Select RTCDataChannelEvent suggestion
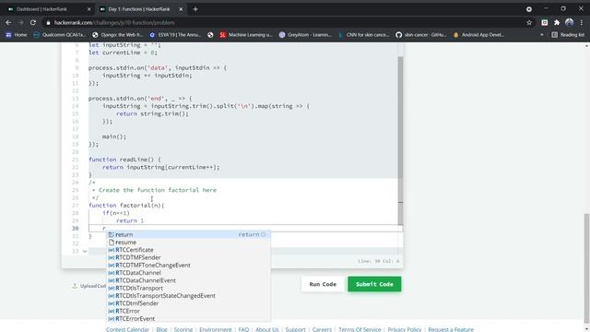The image size is (590, 332). point(188,280)
